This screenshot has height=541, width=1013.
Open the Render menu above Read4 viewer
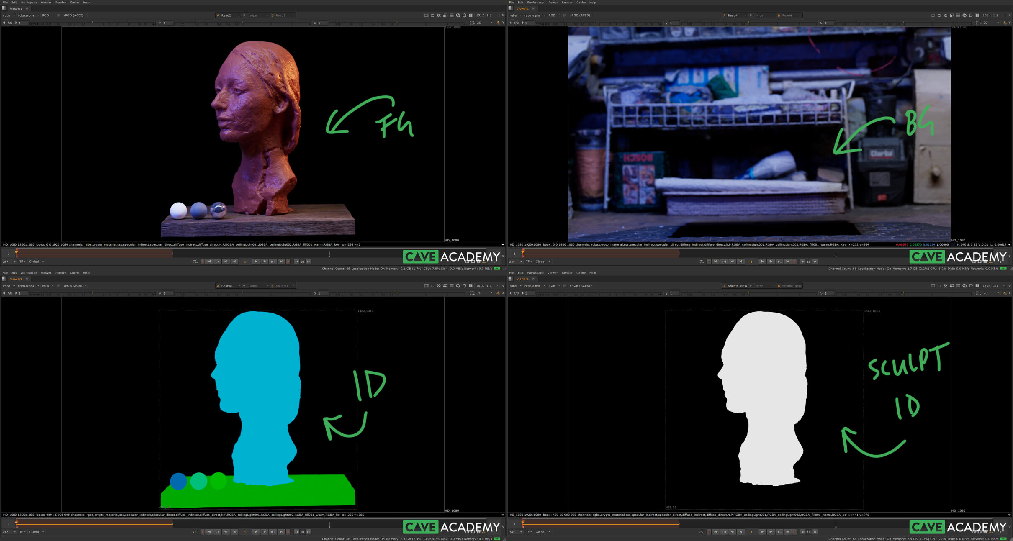click(x=567, y=3)
